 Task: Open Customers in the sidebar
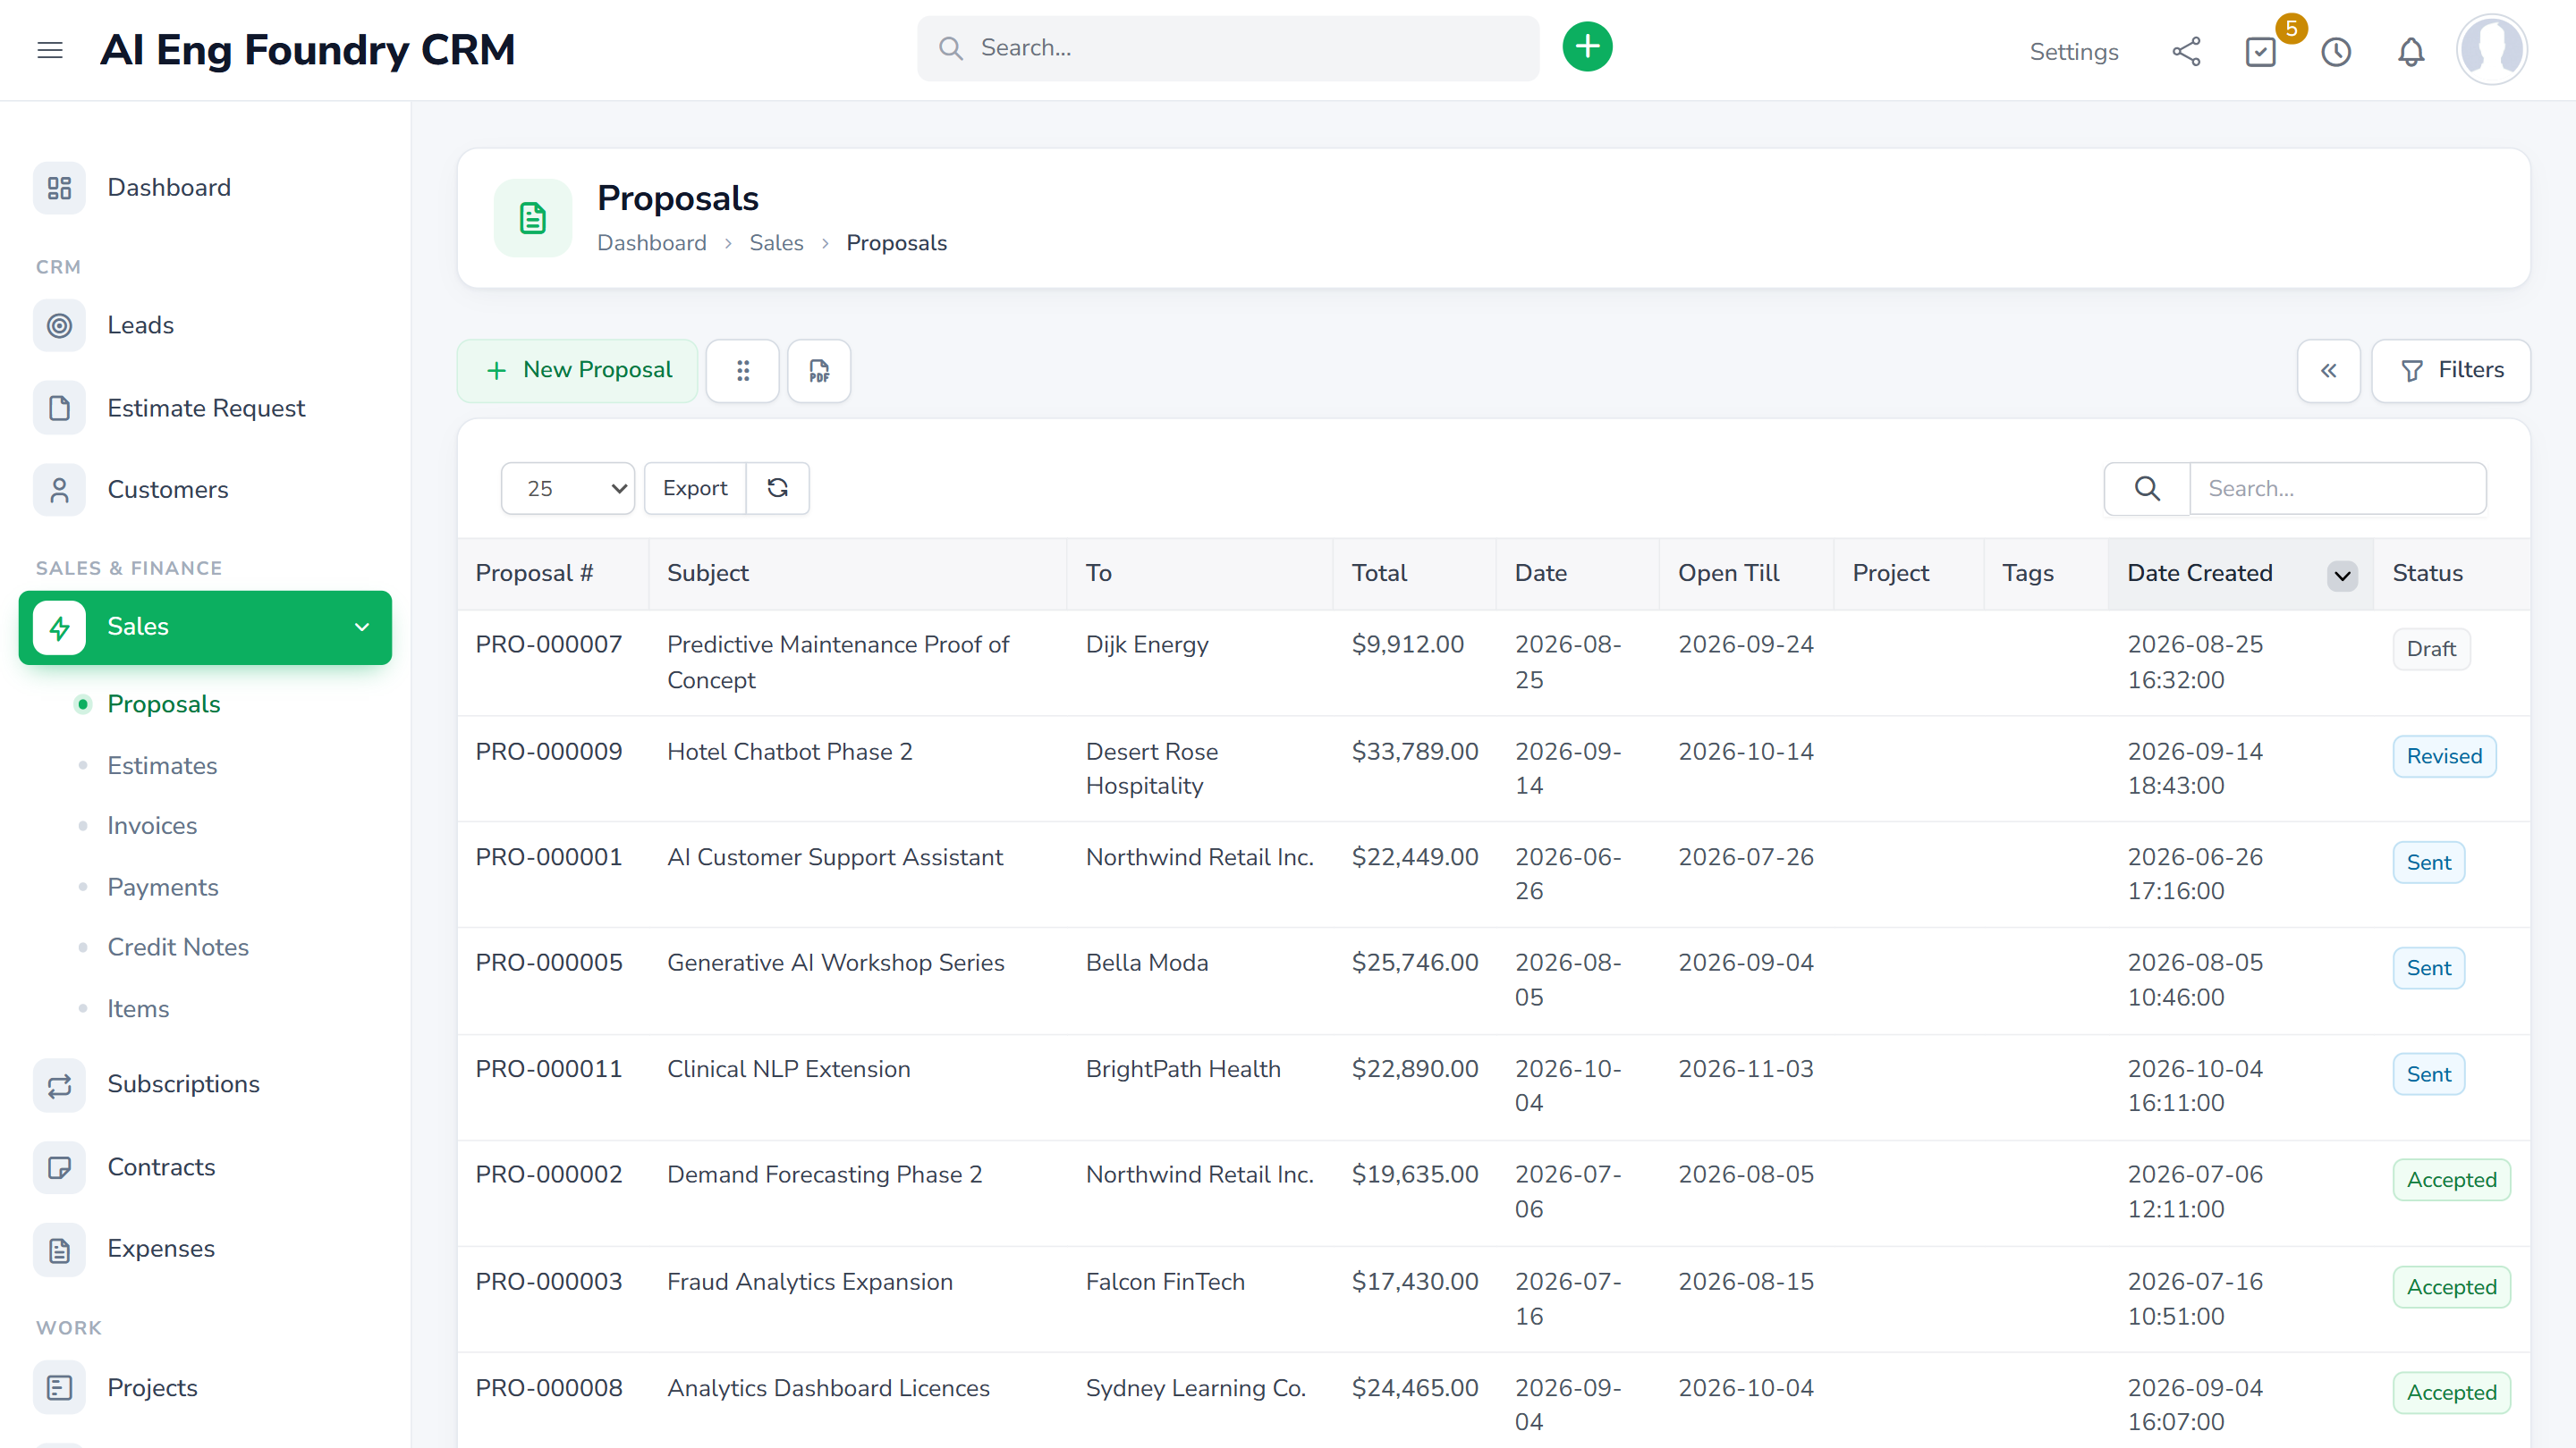205,490
